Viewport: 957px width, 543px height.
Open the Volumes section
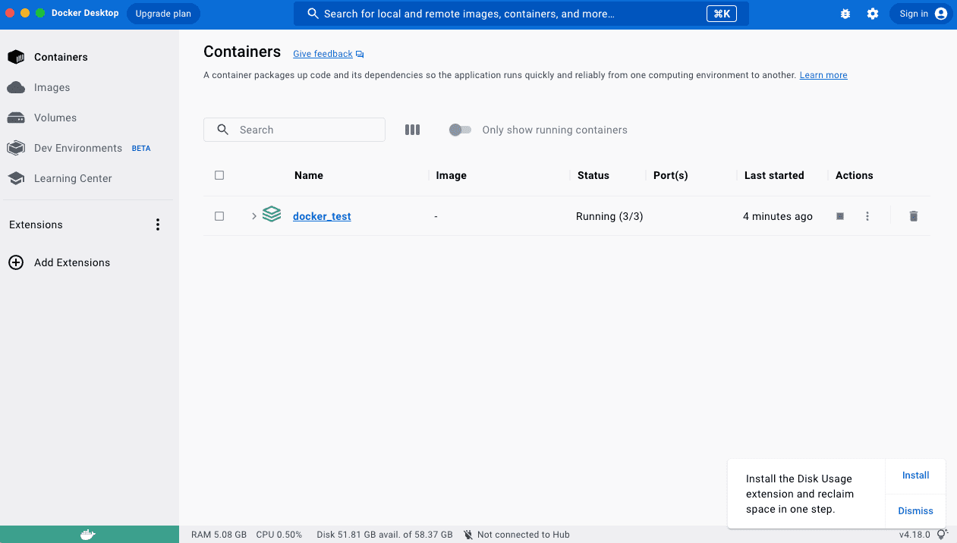tap(55, 118)
